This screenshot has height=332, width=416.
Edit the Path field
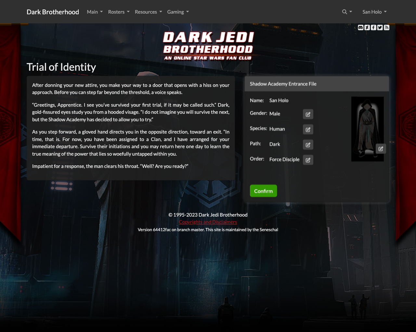(x=308, y=145)
